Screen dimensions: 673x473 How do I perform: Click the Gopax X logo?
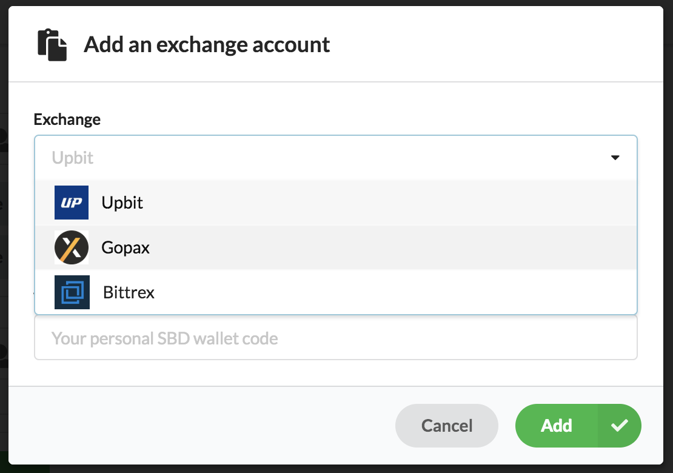click(72, 247)
